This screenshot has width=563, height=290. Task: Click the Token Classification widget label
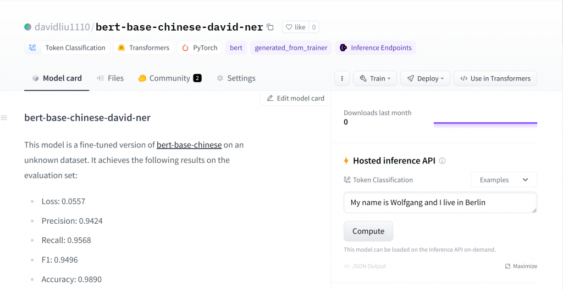pos(378,180)
